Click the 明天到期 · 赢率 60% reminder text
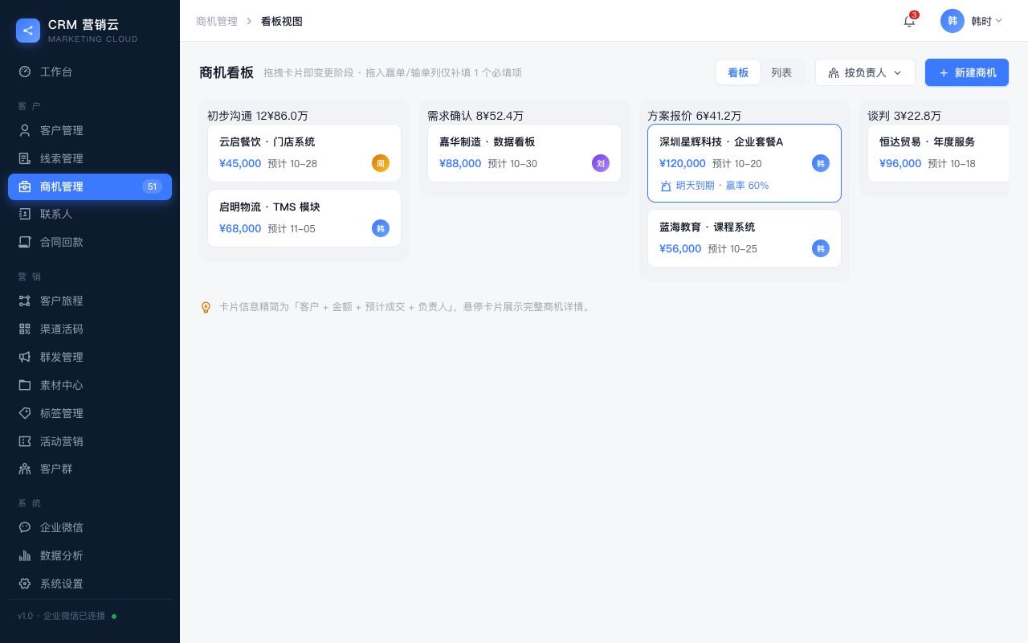Viewport: 1028px width, 643px height. point(722,186)
